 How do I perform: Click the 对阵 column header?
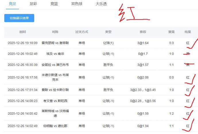tap(55, 32)
